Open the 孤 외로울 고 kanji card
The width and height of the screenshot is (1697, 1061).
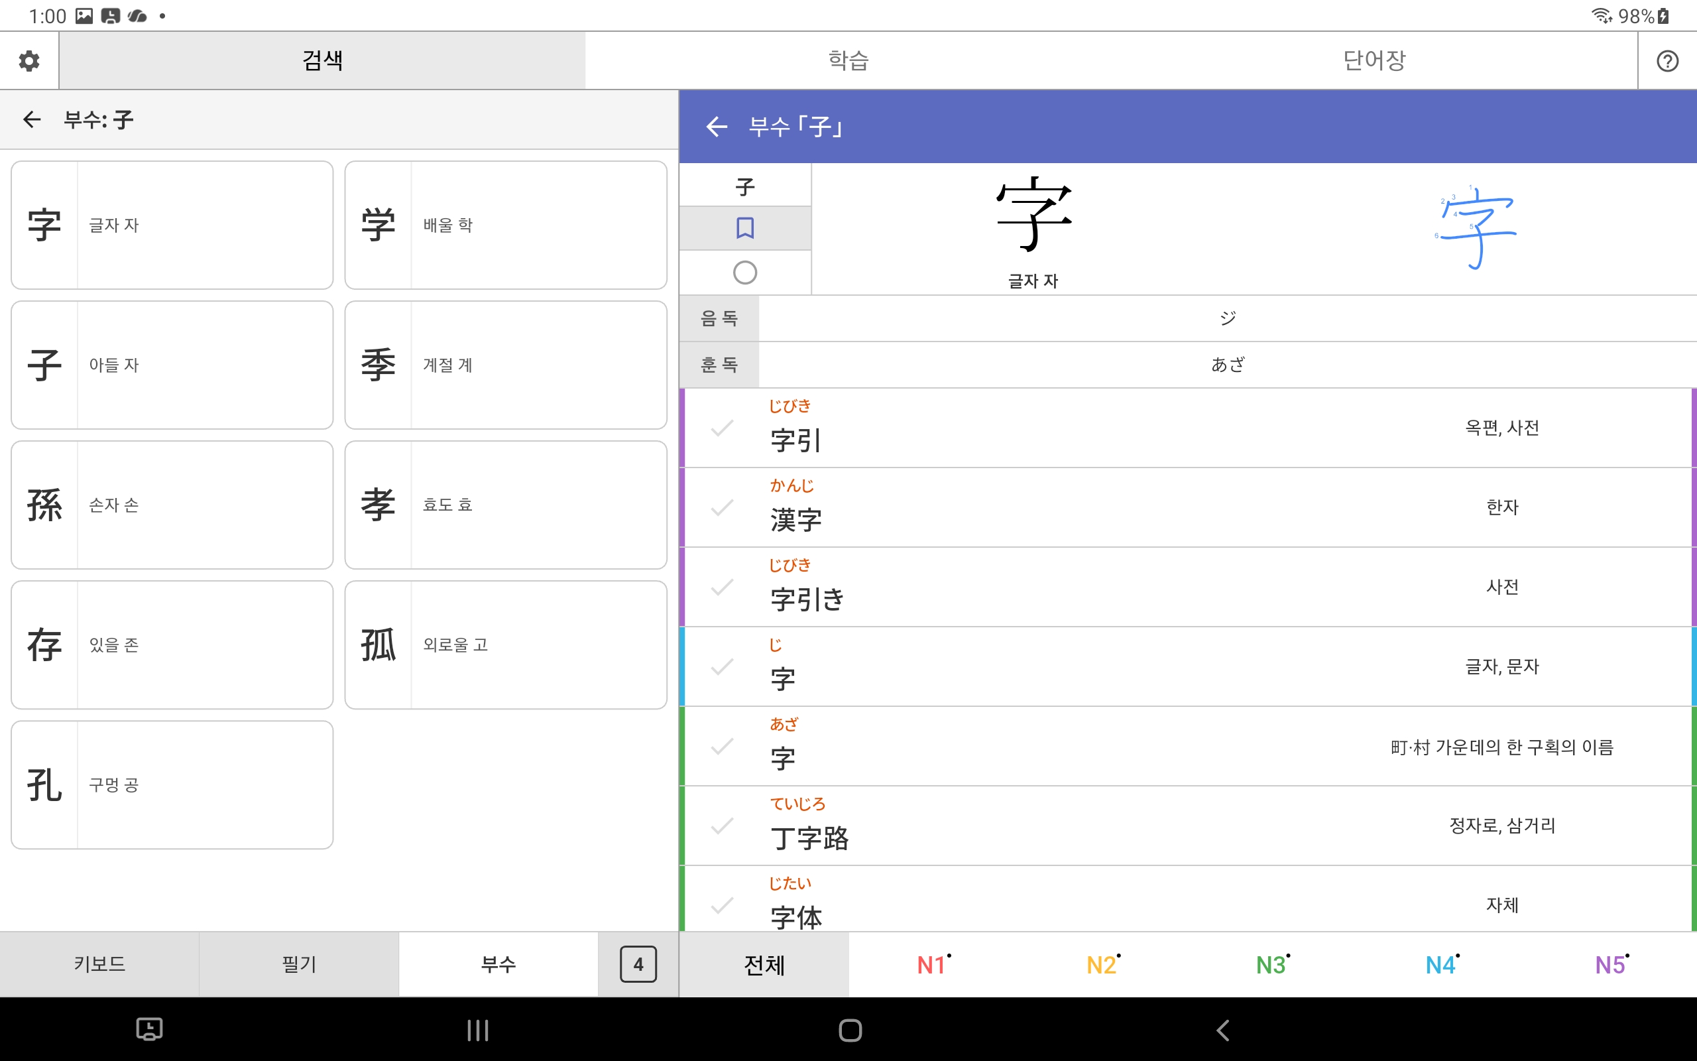506,645
